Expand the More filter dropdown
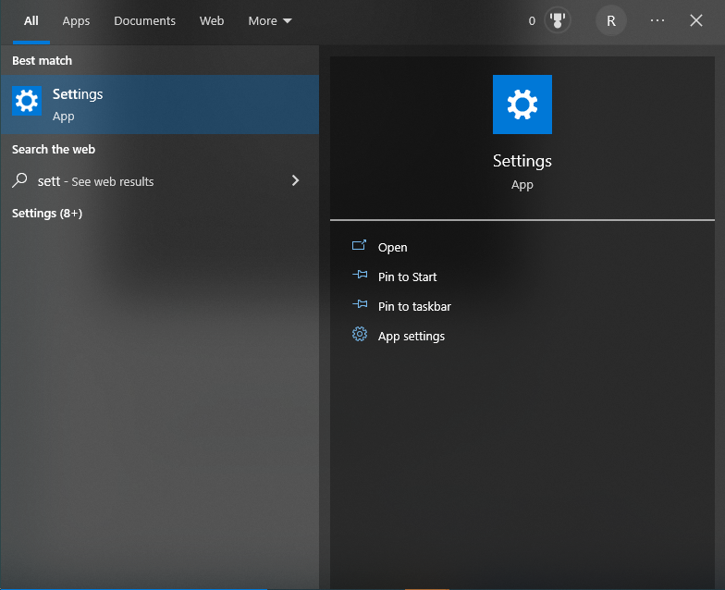This screenshot has width=725, height=590. click(270, 20)
